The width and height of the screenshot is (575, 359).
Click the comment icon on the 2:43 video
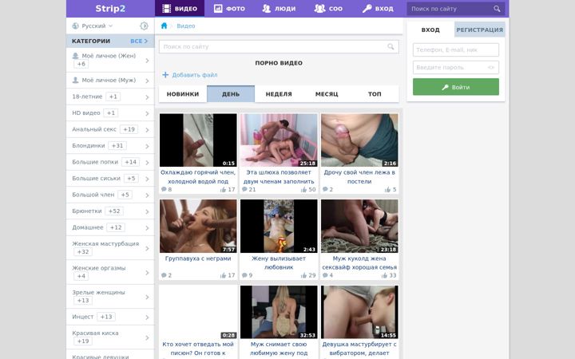pos(244,275)
